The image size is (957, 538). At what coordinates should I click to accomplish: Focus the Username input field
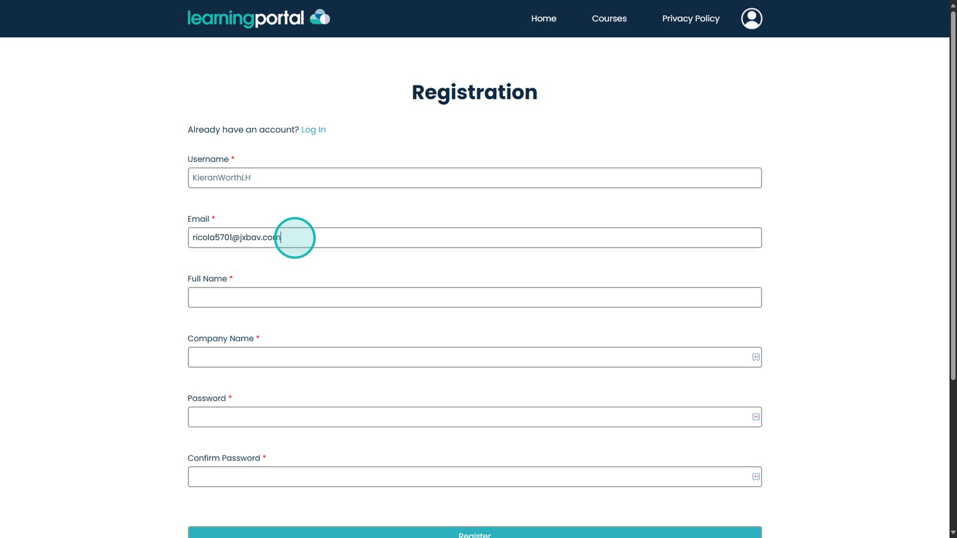[475, 178]
